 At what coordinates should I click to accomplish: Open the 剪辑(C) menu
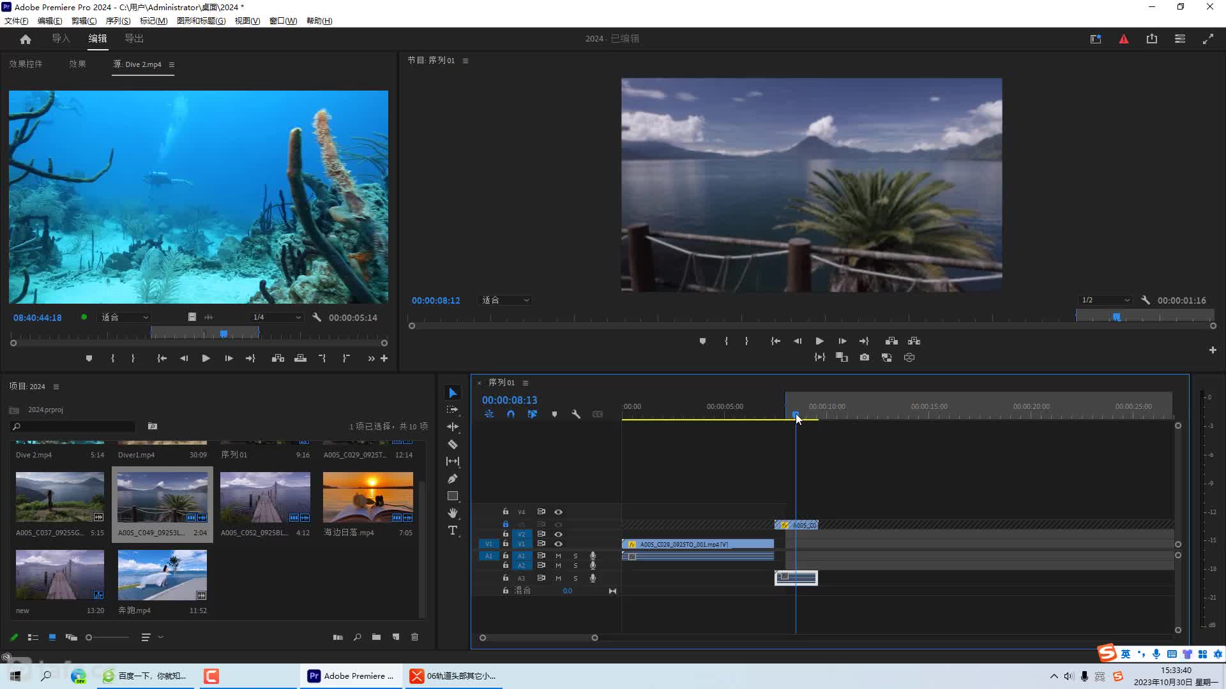[x=84, y=21]
